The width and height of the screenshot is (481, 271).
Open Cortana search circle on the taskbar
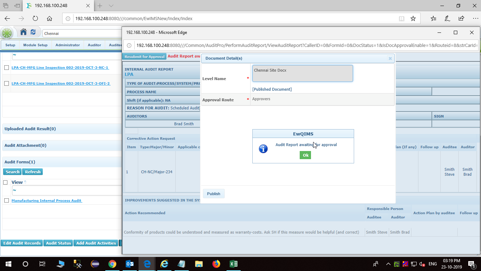point(25,264)
